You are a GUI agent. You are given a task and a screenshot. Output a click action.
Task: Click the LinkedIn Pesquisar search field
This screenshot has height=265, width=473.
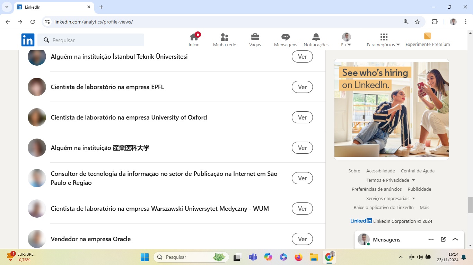point(91,40)
